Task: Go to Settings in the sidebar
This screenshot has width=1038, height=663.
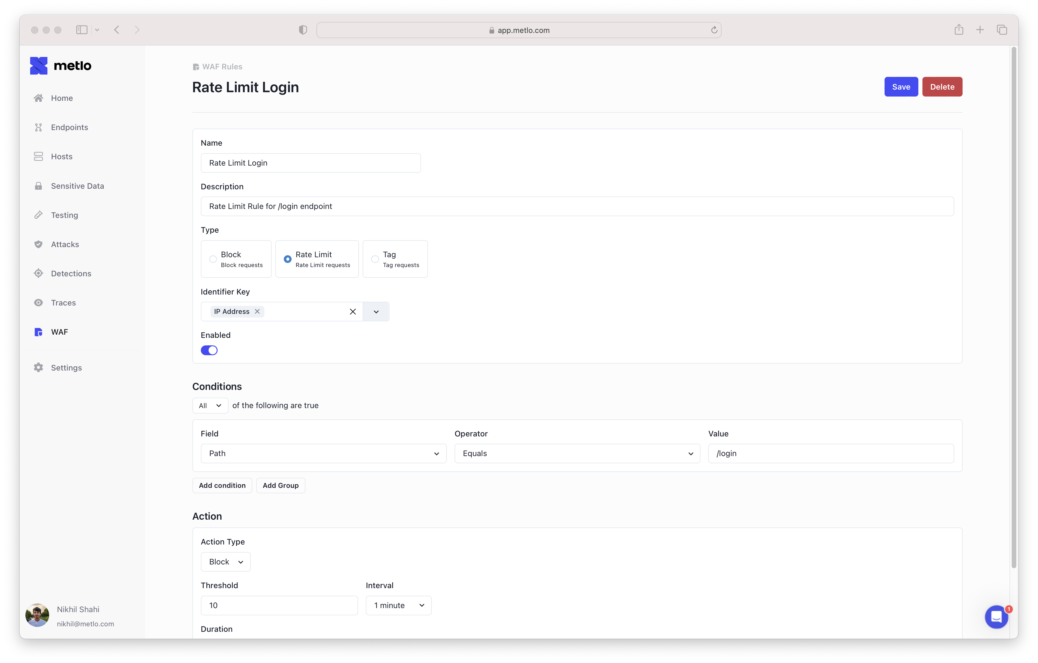Action: click(x=66, y=368)
